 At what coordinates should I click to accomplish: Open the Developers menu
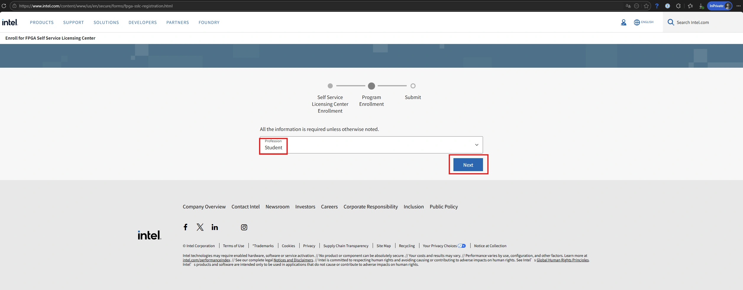pos(143,22)
